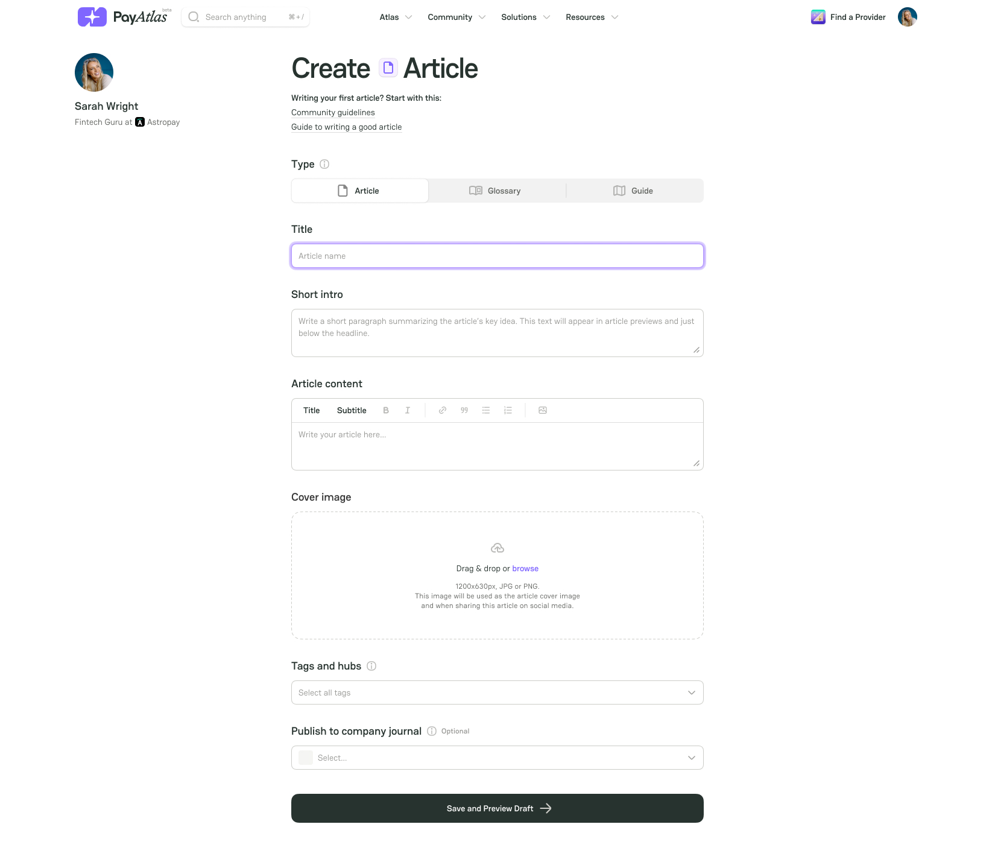Expand the Atlas navigation menu
Viewport: 995px width, 868px height.
[x=396, y=17]
